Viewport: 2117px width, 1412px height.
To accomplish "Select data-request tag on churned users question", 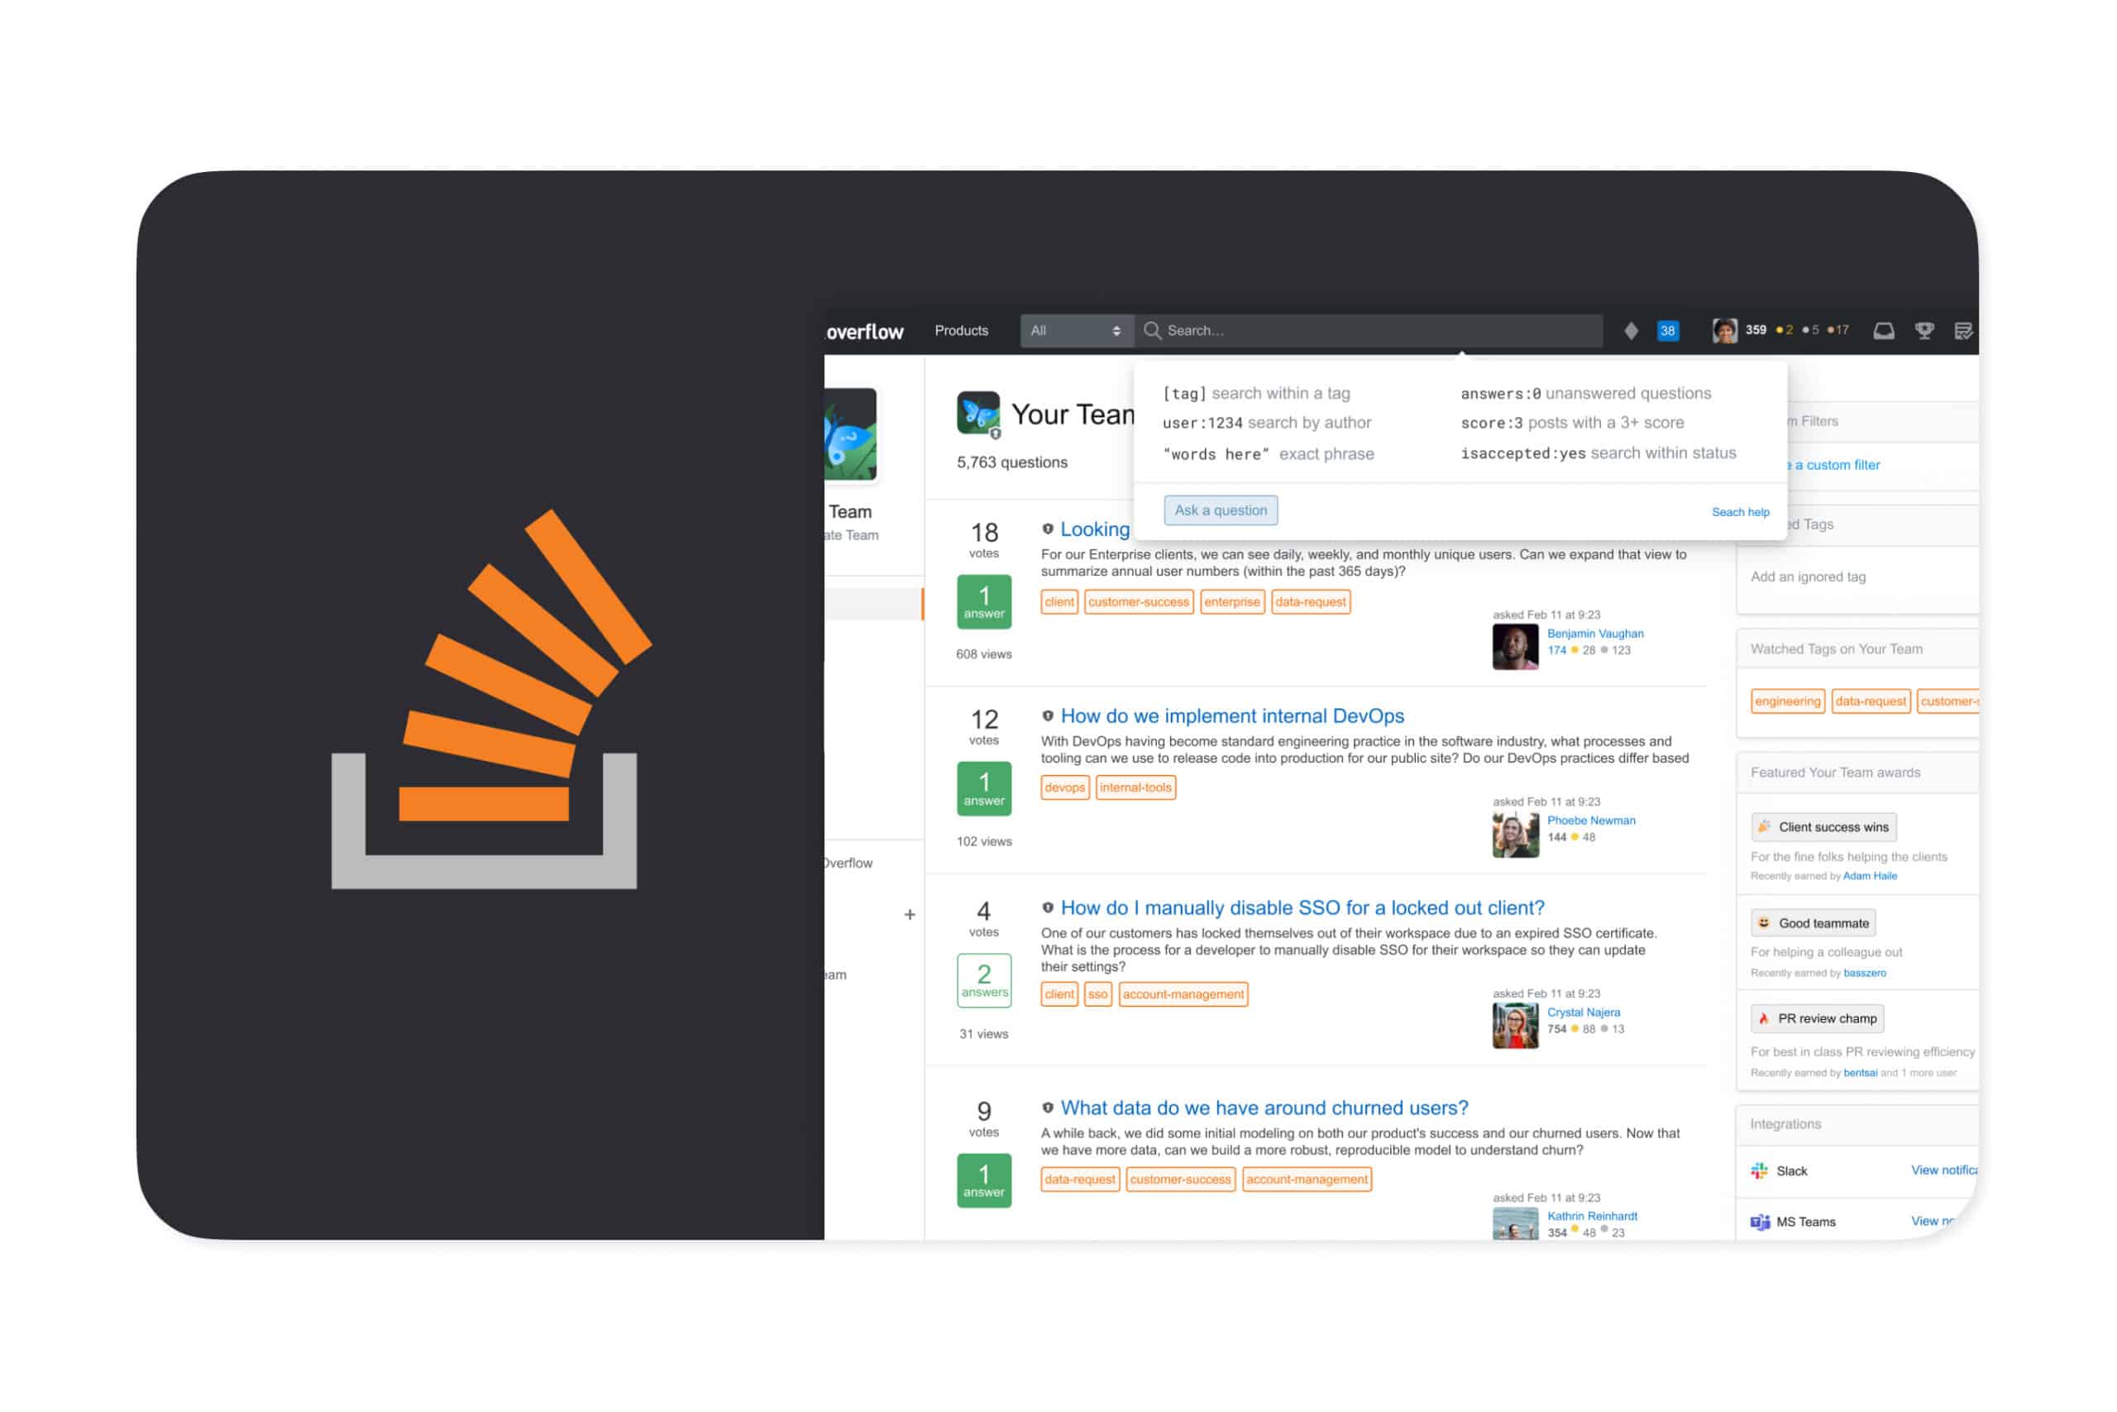I will tap(1080, 1179).
